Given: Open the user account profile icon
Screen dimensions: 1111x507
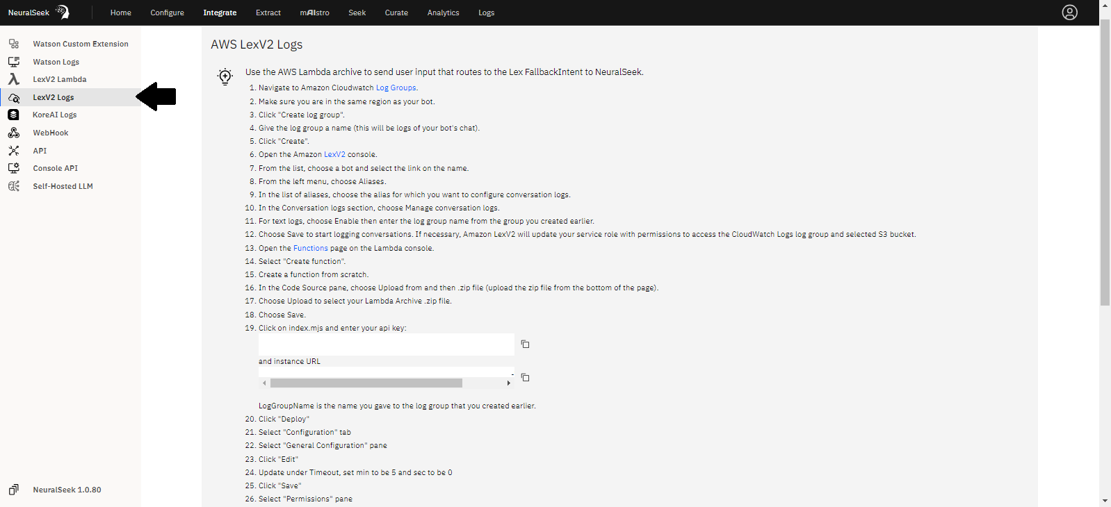Looking at the screenshot, I should coord(1069,13).
